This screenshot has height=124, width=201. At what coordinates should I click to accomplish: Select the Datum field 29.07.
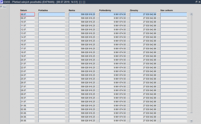point(27,94)
